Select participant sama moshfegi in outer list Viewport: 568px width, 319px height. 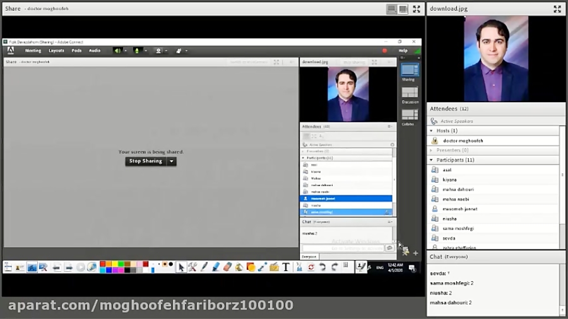pyautogui.click(x=494, y=228)
